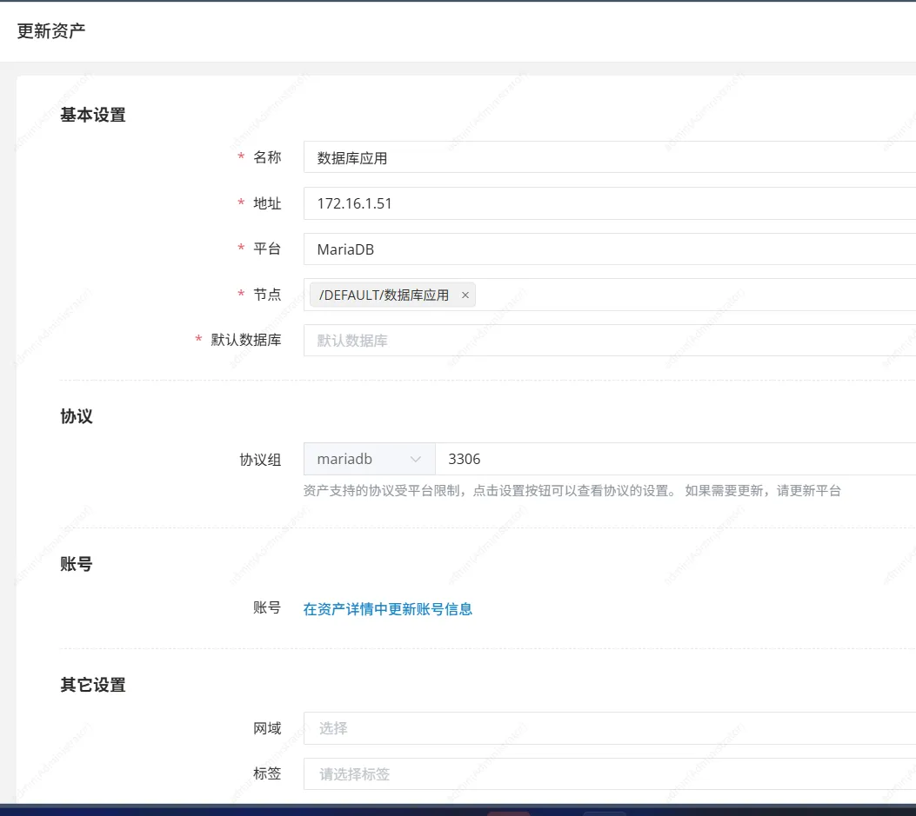Click the 协议 section heading

(x=77, y=416)
